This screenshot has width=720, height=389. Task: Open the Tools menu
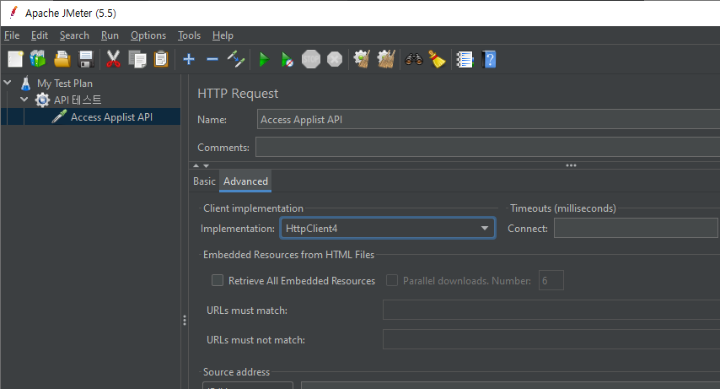[x=189, y=35]
